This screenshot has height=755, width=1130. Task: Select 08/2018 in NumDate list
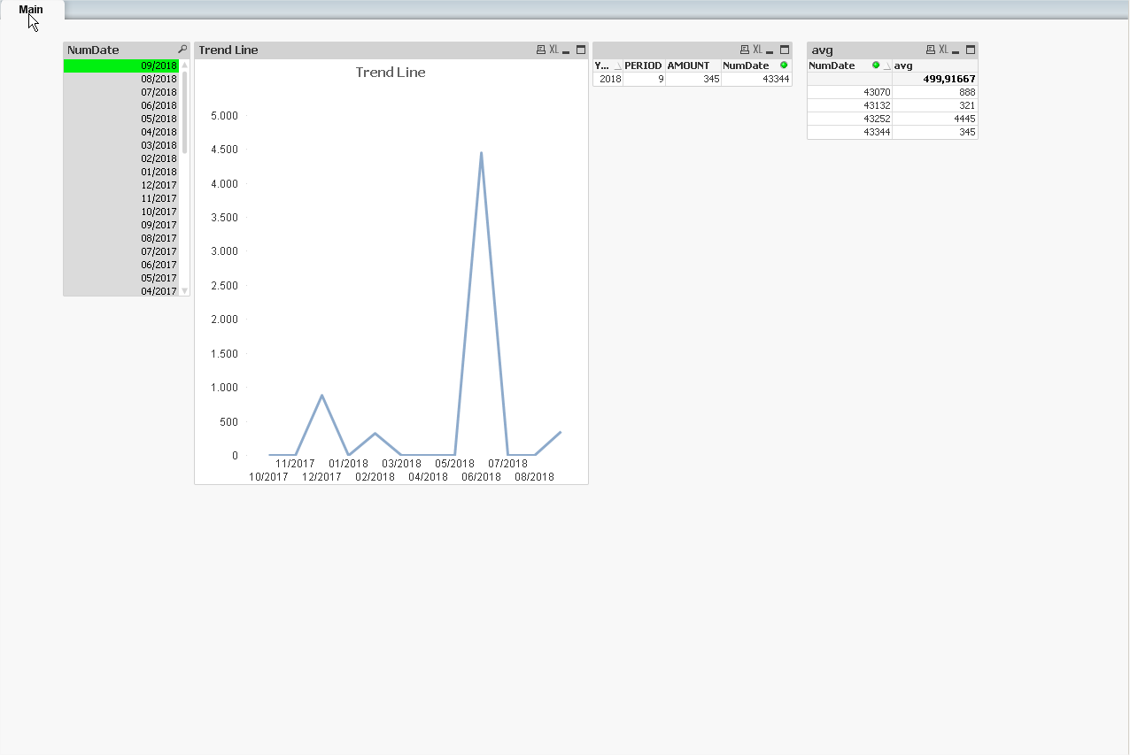pyautogui.click(x=121, y=79)
